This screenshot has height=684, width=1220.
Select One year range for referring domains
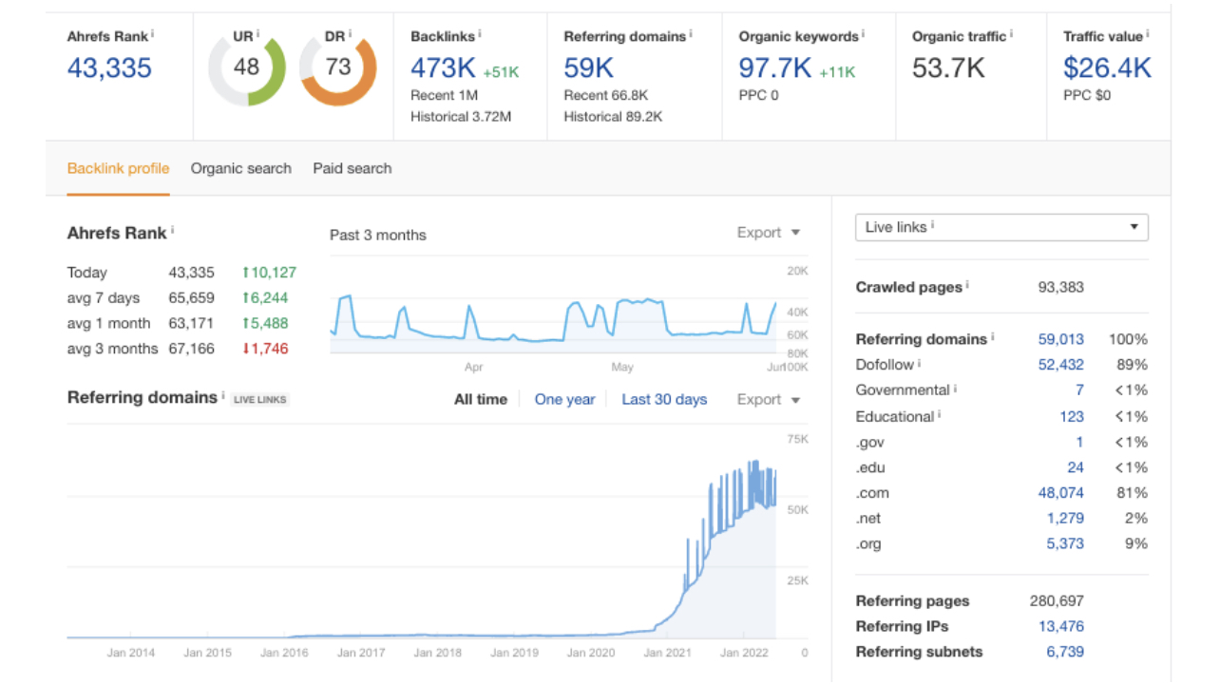click(564, 400)
